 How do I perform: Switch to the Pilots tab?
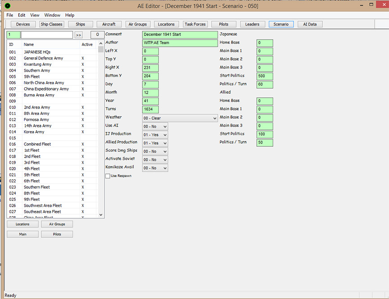[x=223, y=24]
